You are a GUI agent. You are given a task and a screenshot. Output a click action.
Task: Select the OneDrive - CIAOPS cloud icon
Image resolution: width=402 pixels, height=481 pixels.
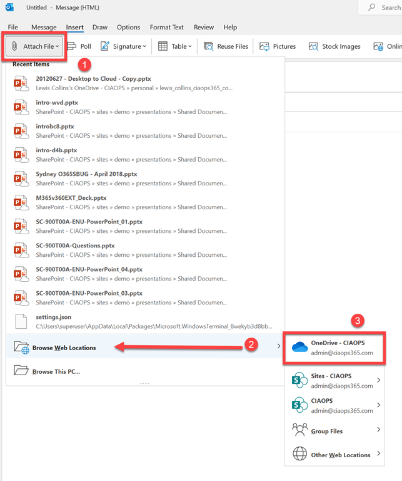pyautogui.click(x=300, y=348)
